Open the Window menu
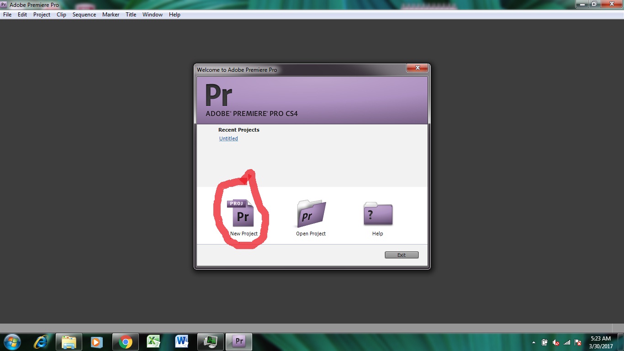The image size is (624, 351). click(153, 15)
